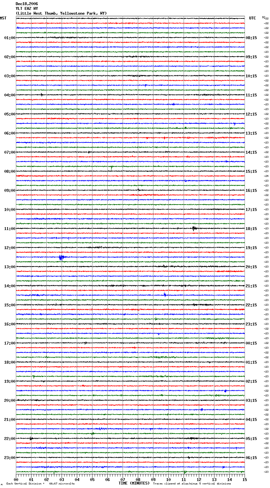Select the 21:00 MST row label
The image size is (270, 488).
(x=10, y=420)
